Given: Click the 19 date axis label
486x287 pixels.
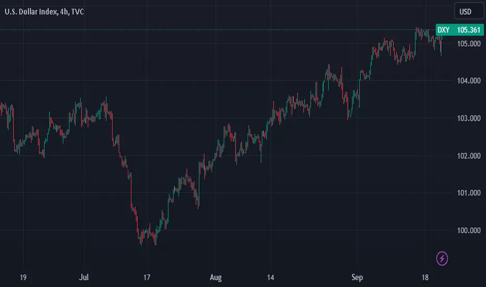Looking at the screenshot, I should pos(23,278).
